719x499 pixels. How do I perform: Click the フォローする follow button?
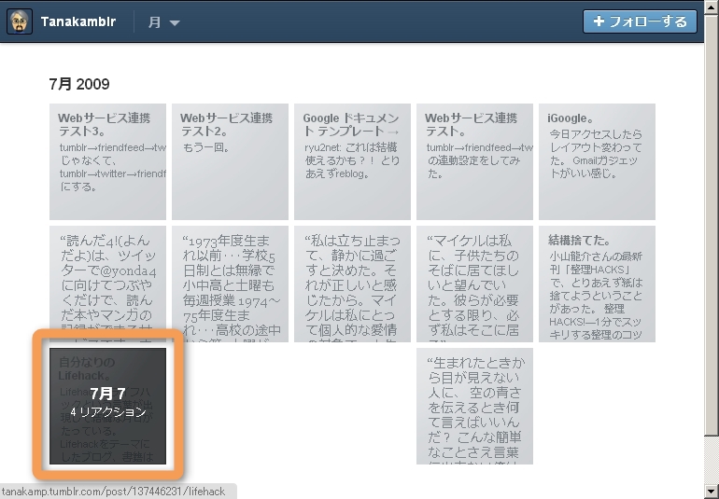[x=639, y=22]
